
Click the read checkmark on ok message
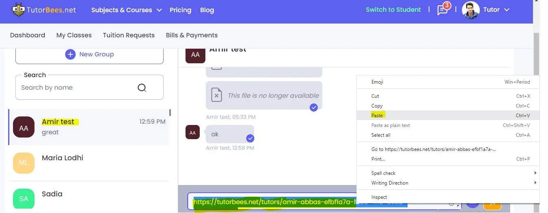point(250,138)
